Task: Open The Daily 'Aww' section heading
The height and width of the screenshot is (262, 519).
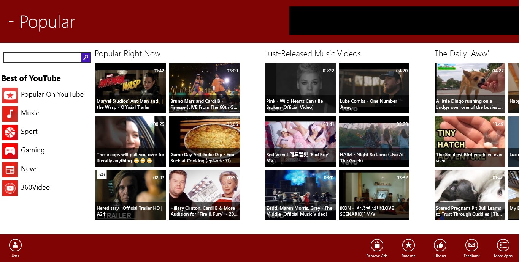Action: point(462,54)
